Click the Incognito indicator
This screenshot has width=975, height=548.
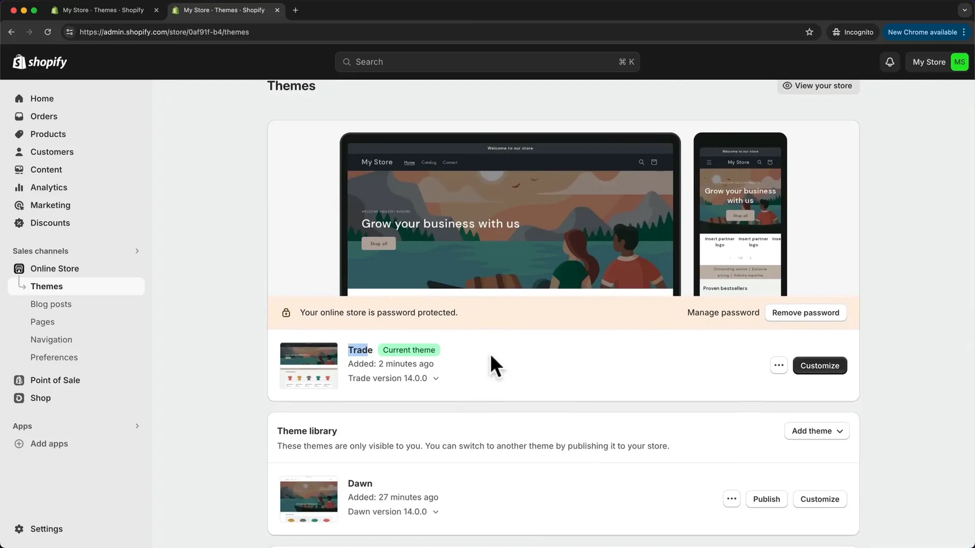coord(853,32)
